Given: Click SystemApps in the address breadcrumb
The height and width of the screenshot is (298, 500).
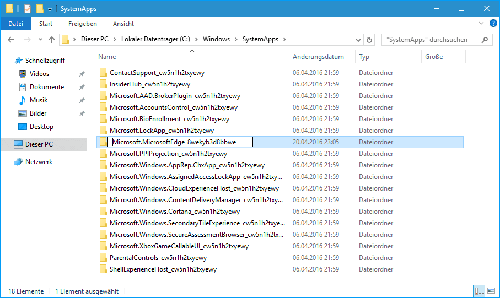Looking at the screenshot, I should point(260,39).
